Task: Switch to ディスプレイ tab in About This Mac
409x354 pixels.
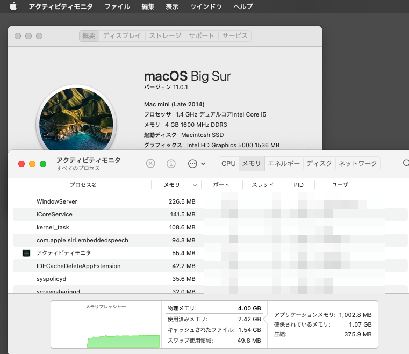Action: 122,35
